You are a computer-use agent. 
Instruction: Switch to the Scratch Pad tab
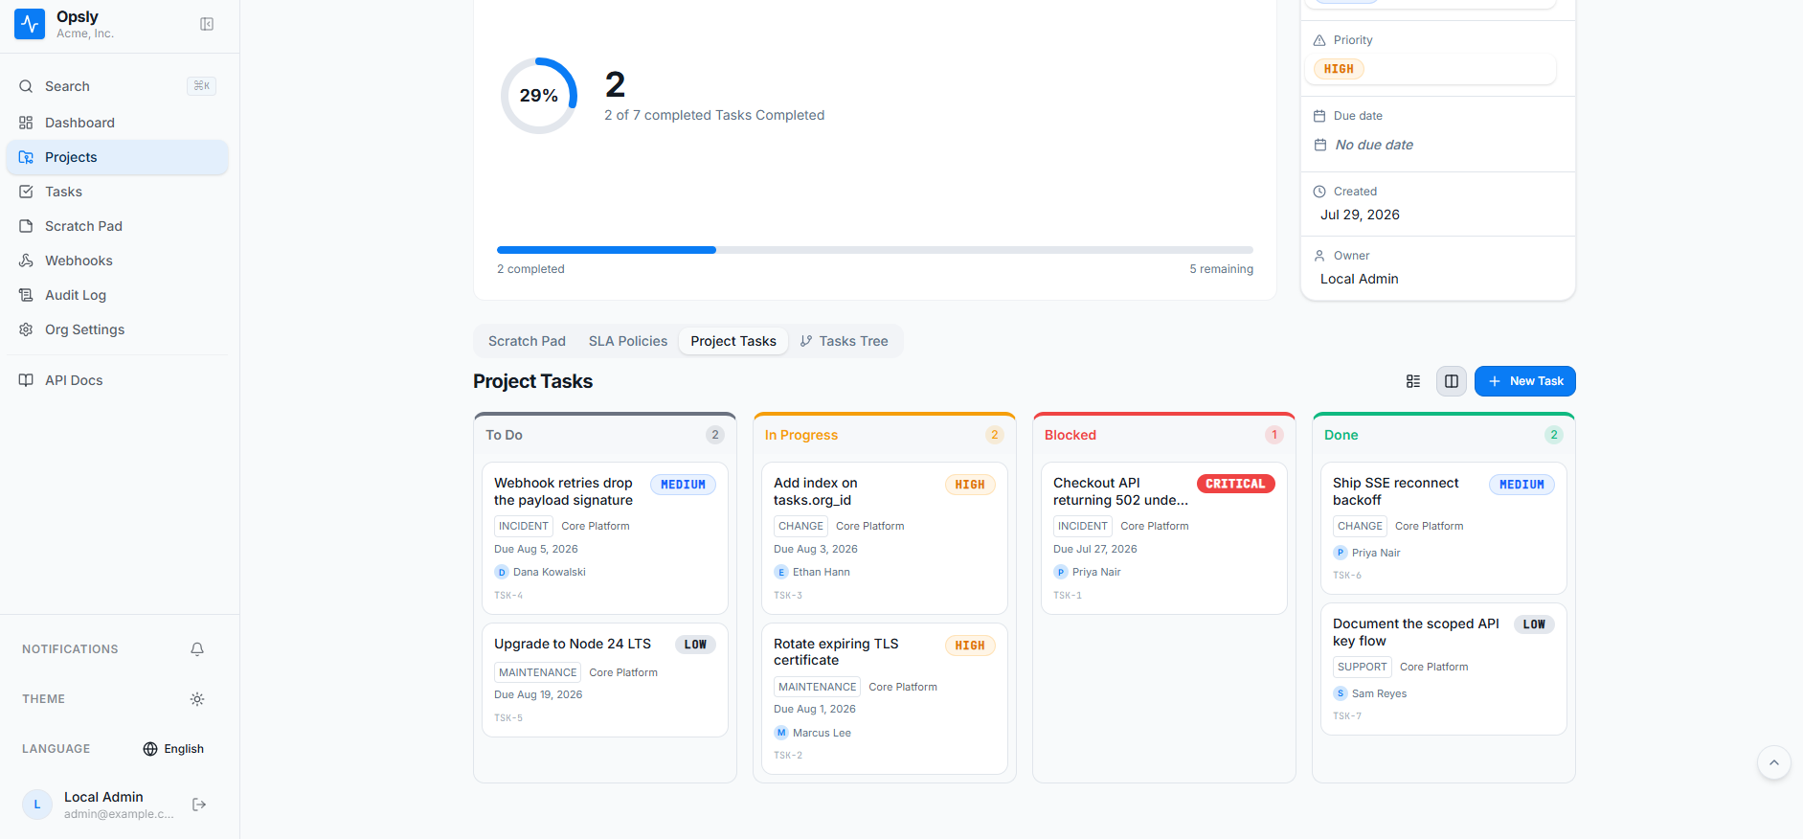tap(527, 341)
